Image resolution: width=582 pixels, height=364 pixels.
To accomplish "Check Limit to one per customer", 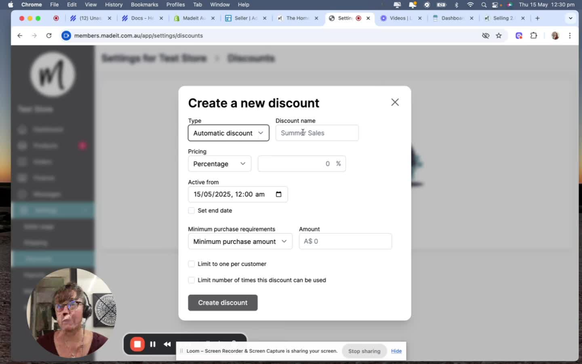I will point(191,264).
